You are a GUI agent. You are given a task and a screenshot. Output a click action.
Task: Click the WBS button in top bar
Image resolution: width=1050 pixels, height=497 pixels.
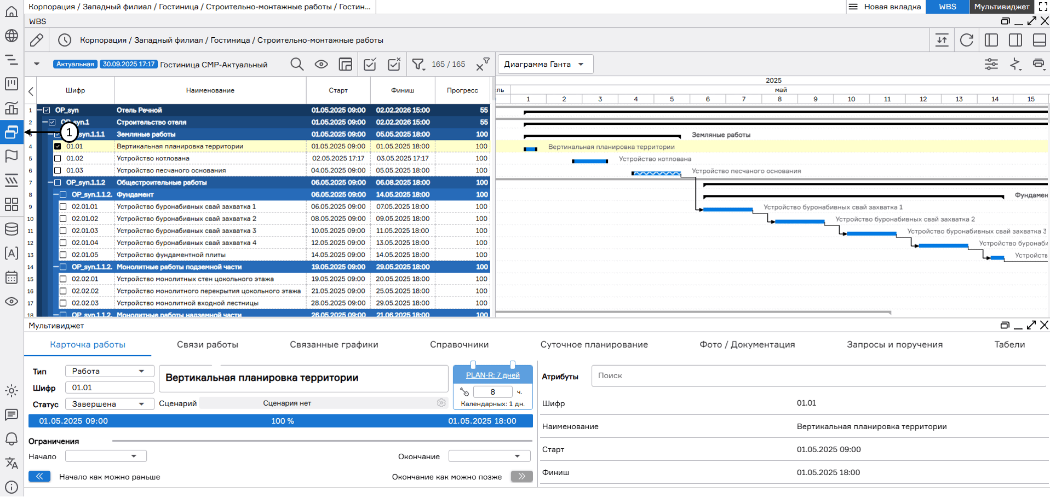click(947, 7)
